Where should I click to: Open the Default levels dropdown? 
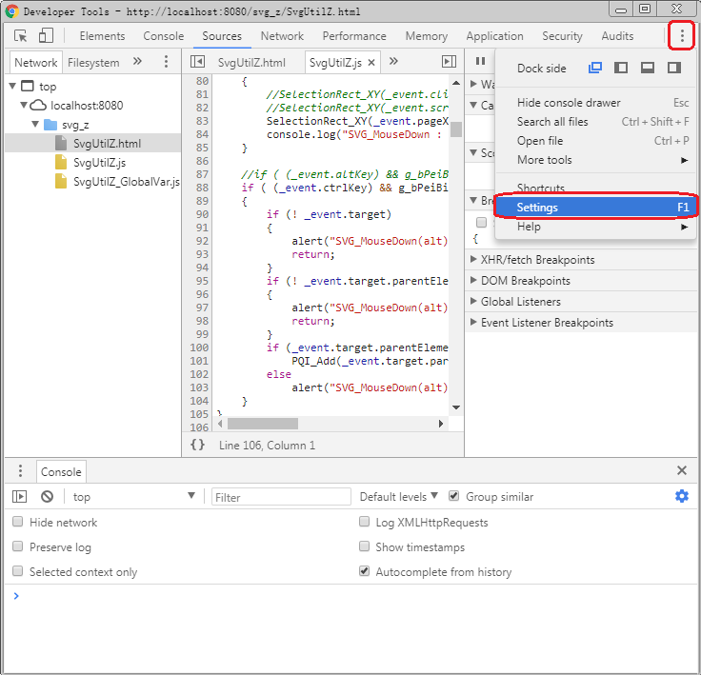pos(398,497)
